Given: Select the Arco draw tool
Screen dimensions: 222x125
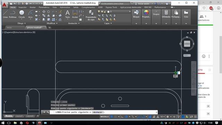Looking at the screenshot, I should click(x=31, y=14).
